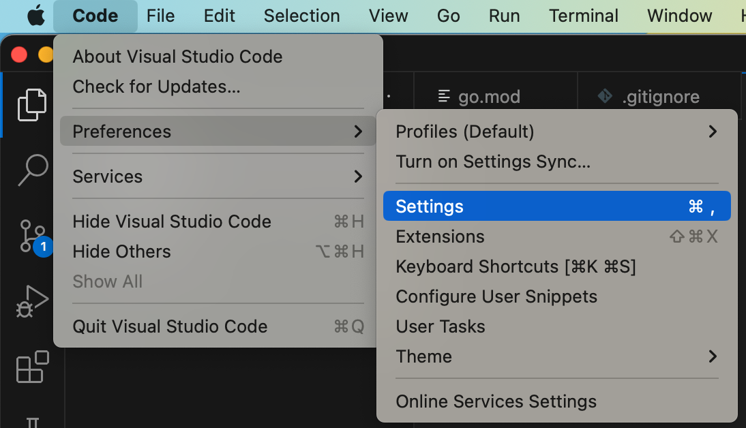
Task: Open the Terminal menu in menu bar
Action: coord(583,16)
